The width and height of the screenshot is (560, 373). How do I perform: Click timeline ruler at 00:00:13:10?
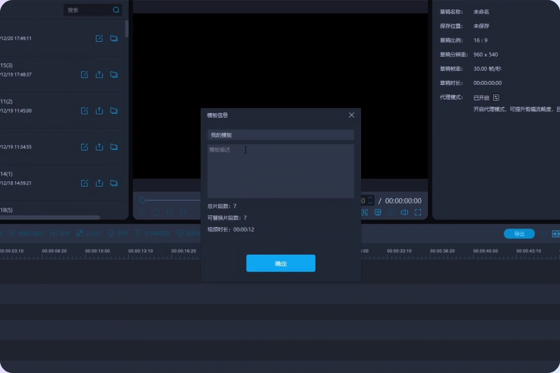141,251
